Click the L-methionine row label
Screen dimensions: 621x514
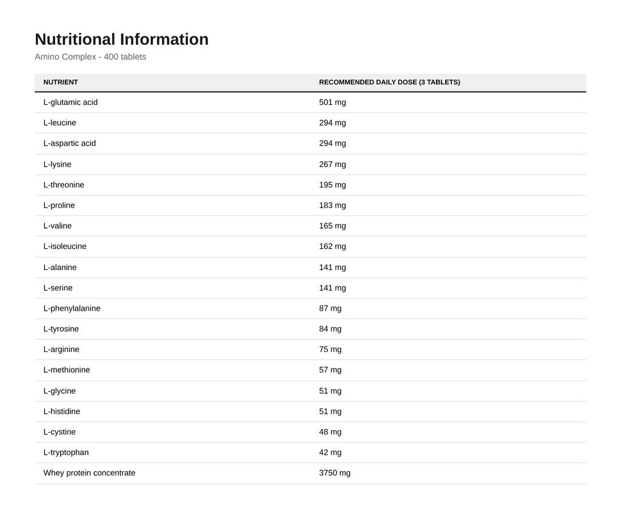point(67,370)
